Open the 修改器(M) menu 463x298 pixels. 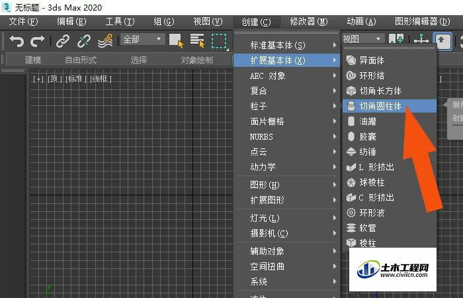point(309,22)
